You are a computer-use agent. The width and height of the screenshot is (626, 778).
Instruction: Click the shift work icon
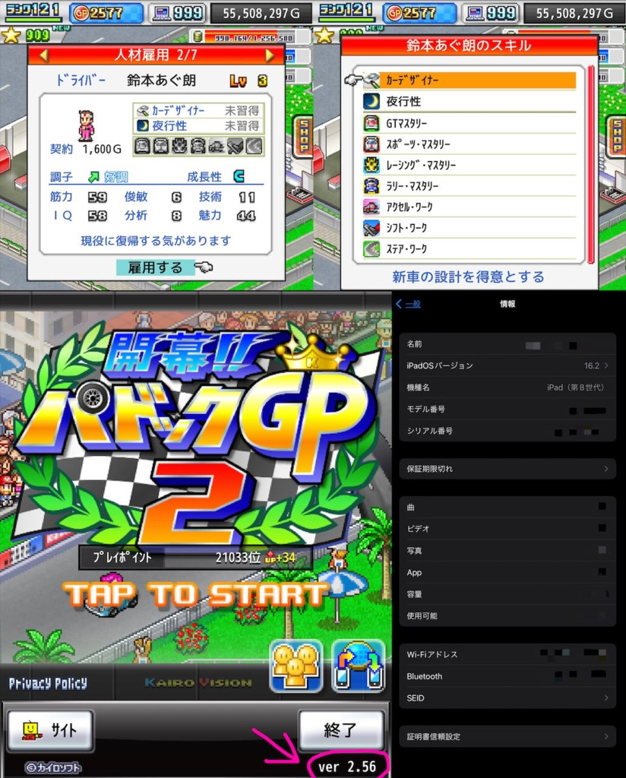(371, 228)
